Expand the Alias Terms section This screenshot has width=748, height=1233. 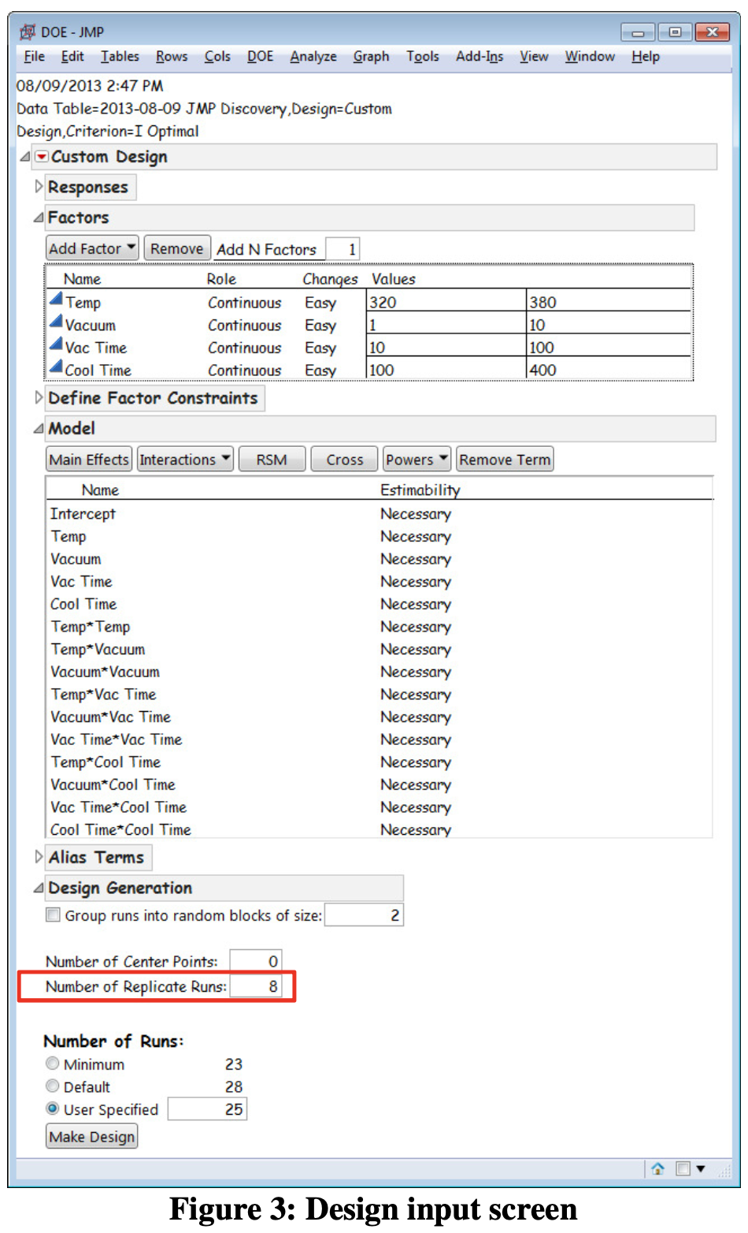[x=39, y=857]
